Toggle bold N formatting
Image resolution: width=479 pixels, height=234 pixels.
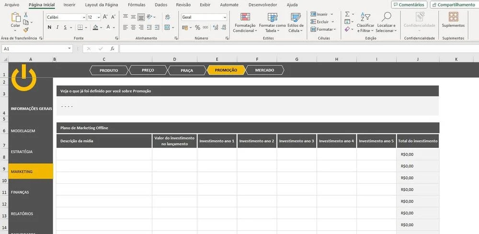tap(49, 27)
